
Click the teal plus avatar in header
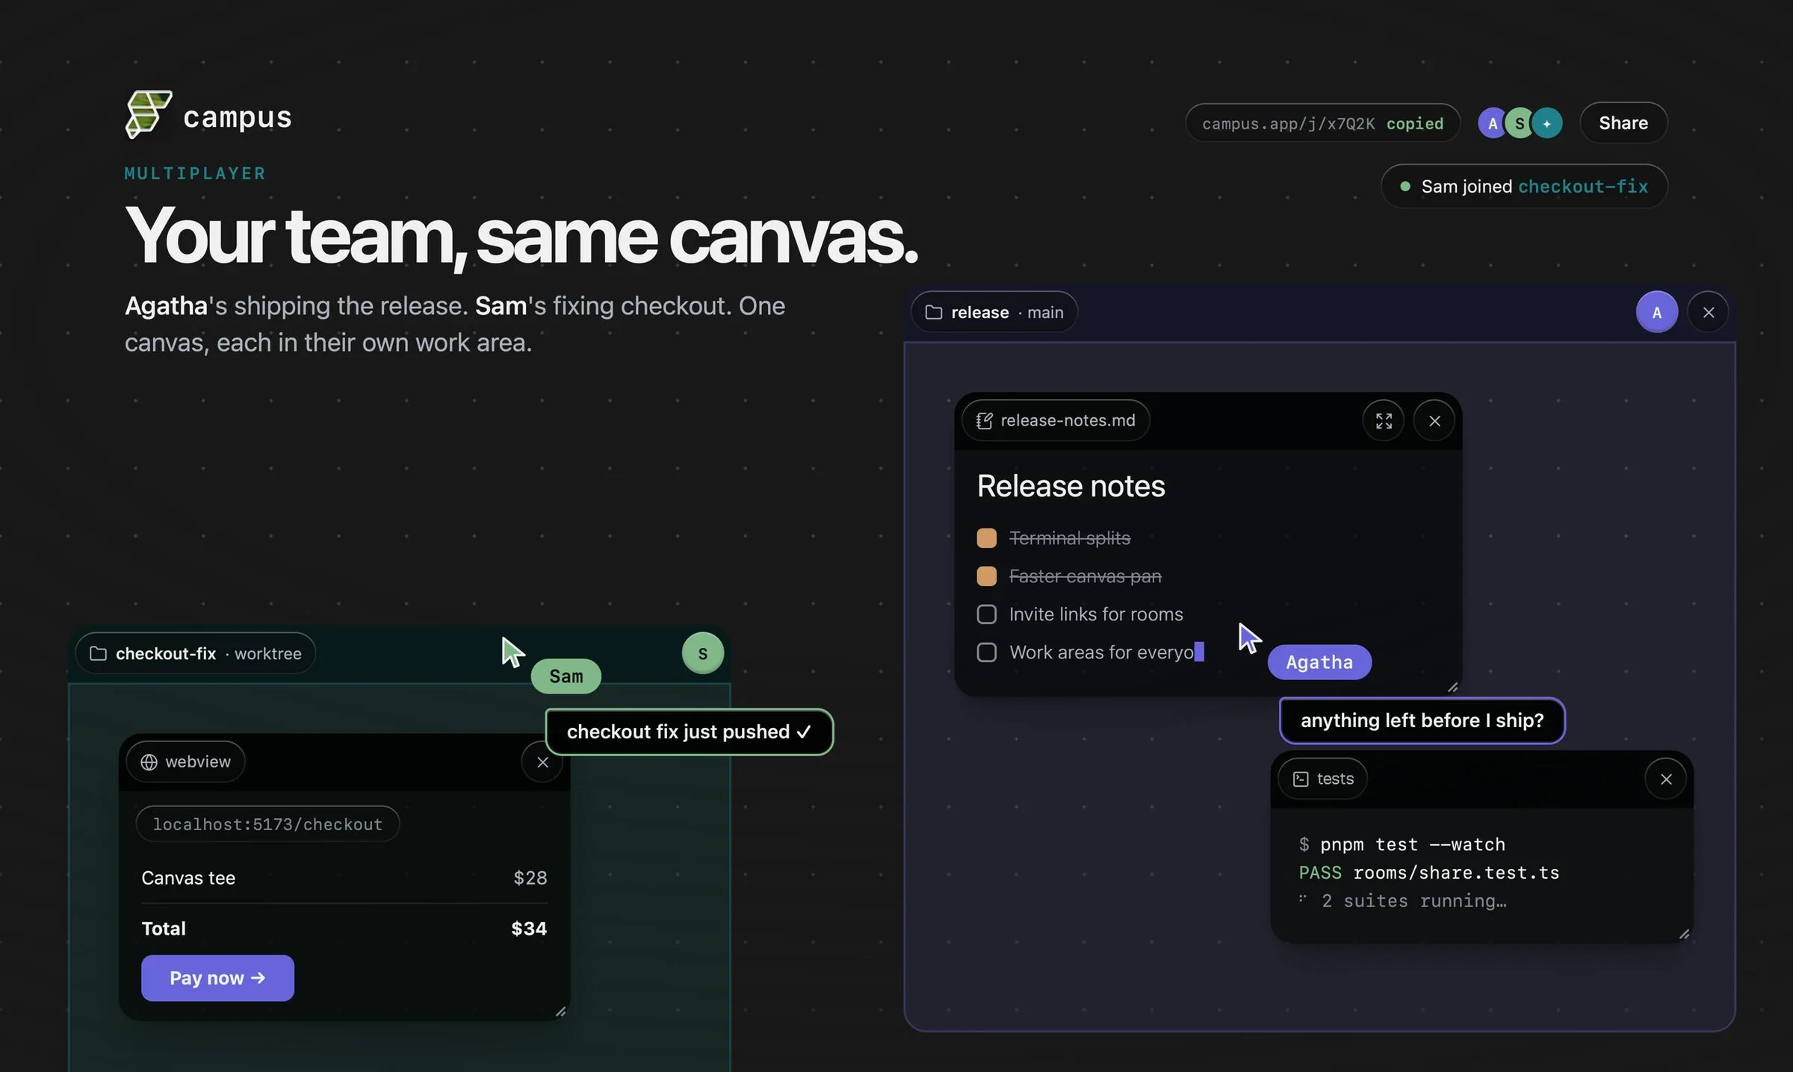pyautogui.click(x=1546, y=123)
